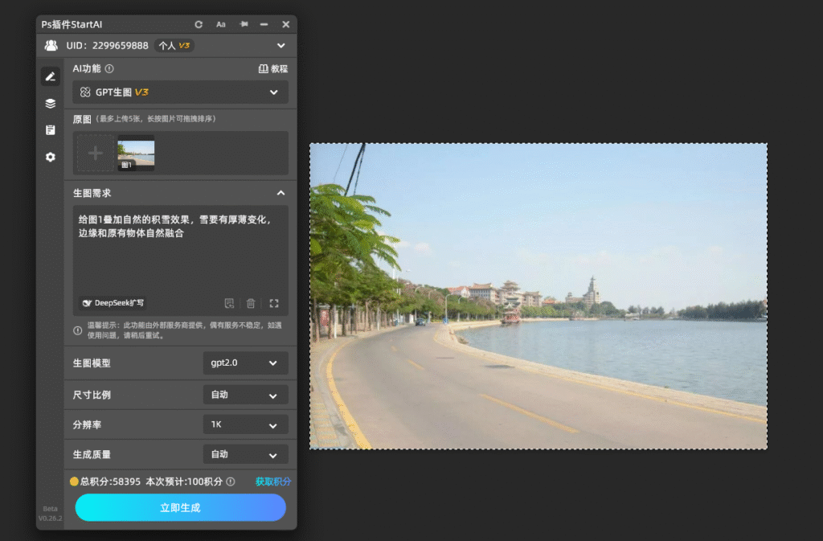Select the 图1 uploaded thumbnail

136,154
